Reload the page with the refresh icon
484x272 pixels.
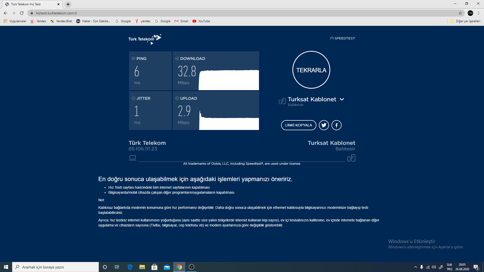coord(22,13)
